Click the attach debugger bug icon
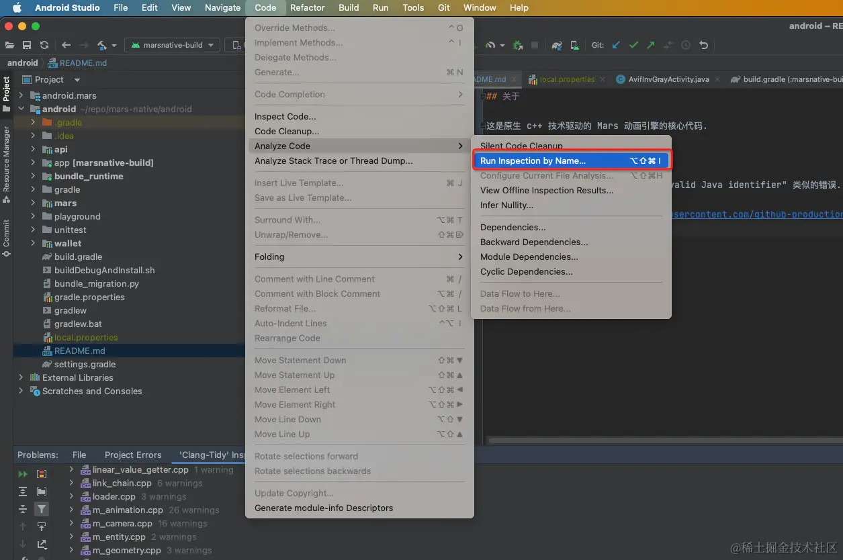The height and width of the screenshot is (560, 843). point(517,45)
